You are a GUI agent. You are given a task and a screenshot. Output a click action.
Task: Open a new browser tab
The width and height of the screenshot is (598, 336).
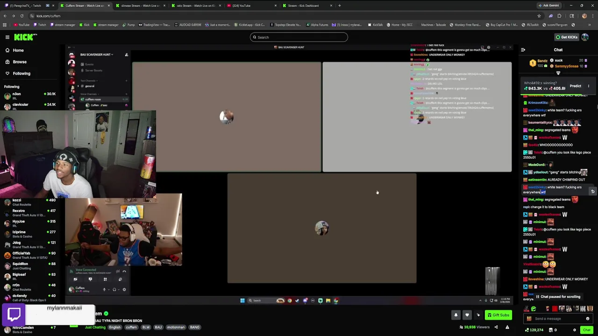[340, 6]
